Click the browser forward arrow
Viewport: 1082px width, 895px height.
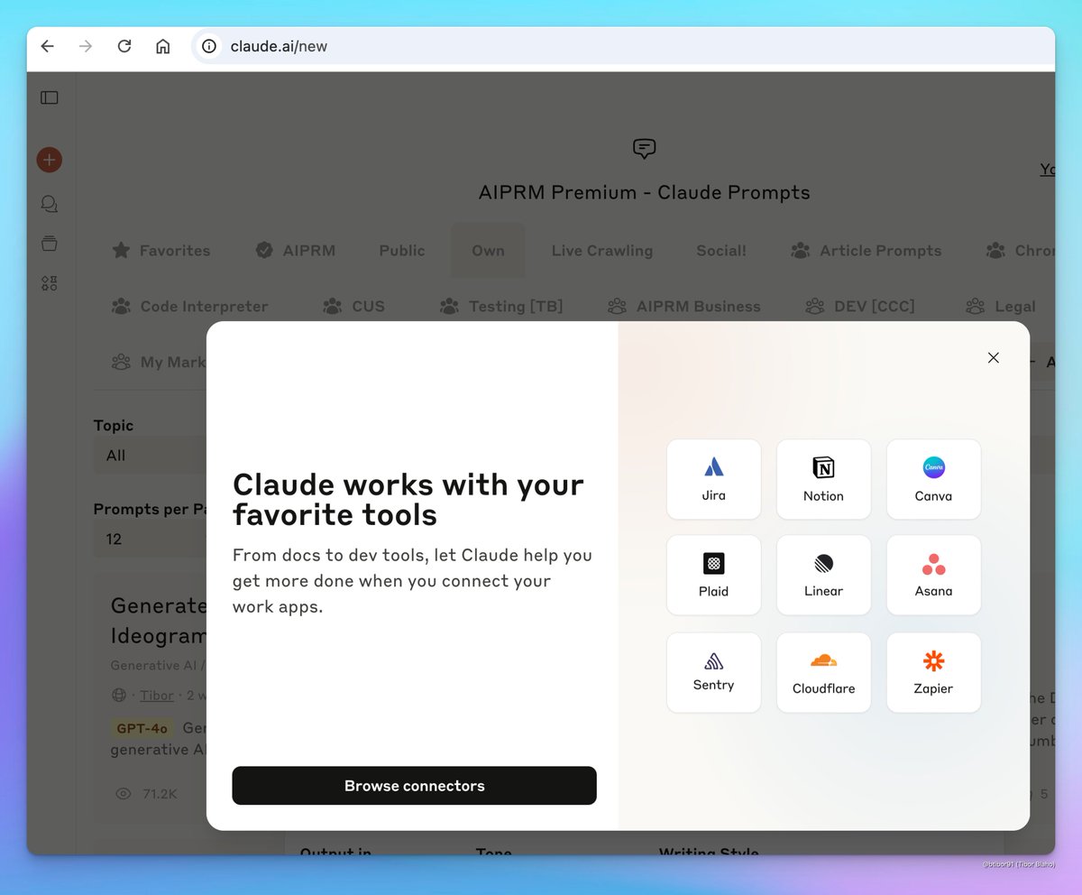pos(86,46)
